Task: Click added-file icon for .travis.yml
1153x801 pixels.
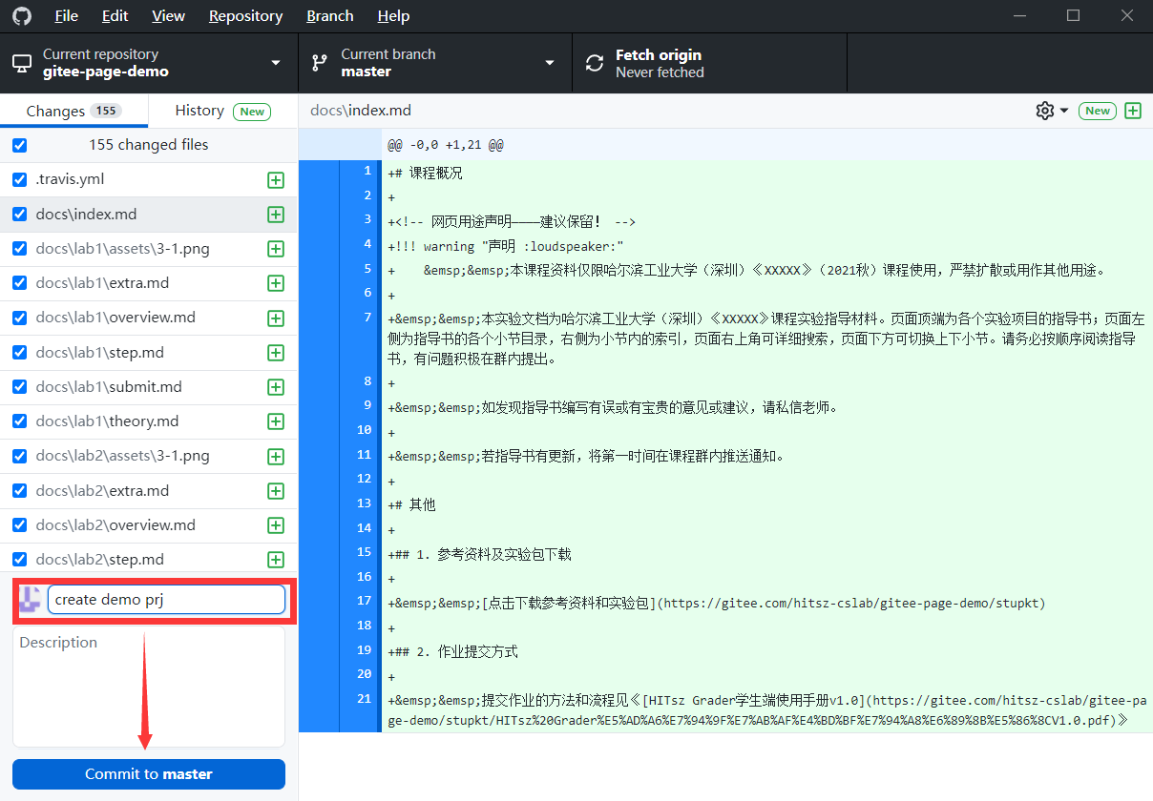Action: [276, 180]
